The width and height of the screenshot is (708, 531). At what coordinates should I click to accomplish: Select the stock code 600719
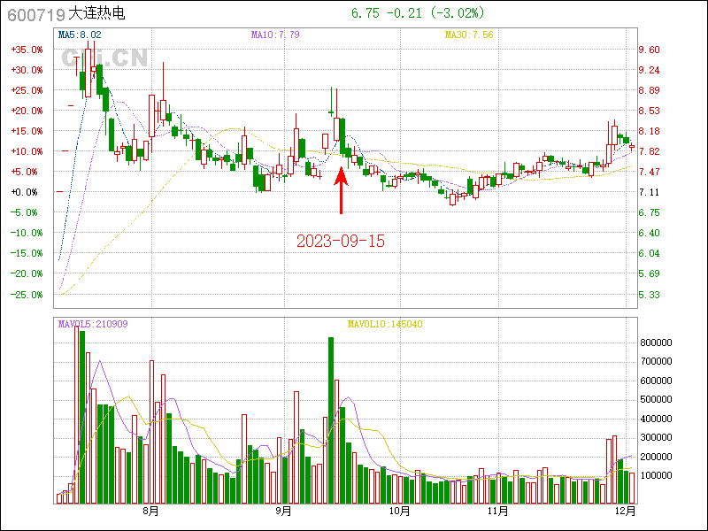coord(35,15)
